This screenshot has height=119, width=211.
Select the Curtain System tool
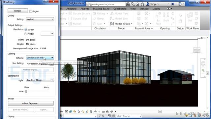79,14
